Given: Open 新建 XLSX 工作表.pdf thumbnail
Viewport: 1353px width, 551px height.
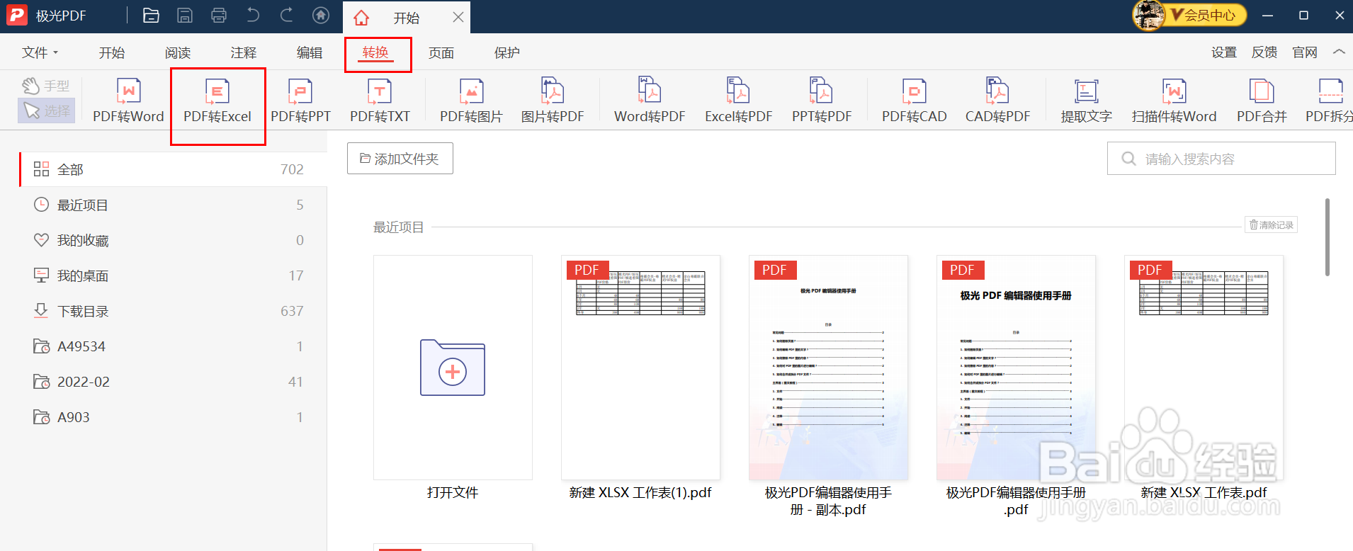Looking at the screenshot, I should pyautogui.click(x=1204, y=368).
